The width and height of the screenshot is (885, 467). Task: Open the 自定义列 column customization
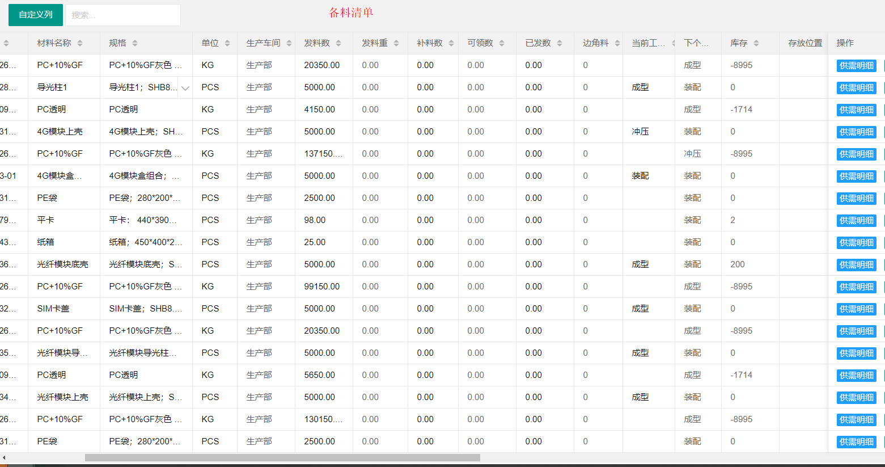tap(36, 15)
